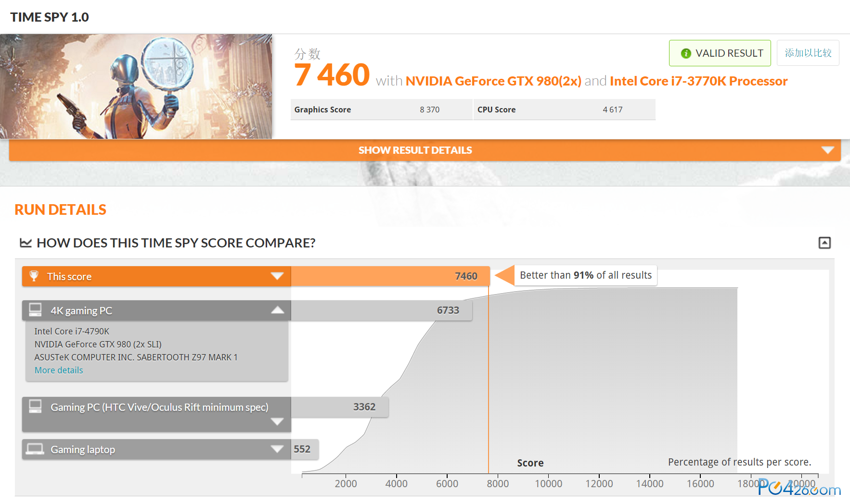850x504 pixels.
Task: Click the chart icon beside the compare heading
Action: coord(26,243)
